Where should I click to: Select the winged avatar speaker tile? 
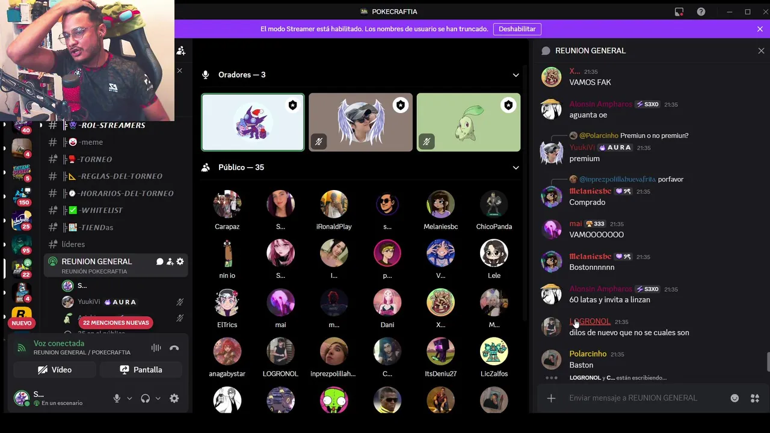pyautogui.click(x=360, y=122)
